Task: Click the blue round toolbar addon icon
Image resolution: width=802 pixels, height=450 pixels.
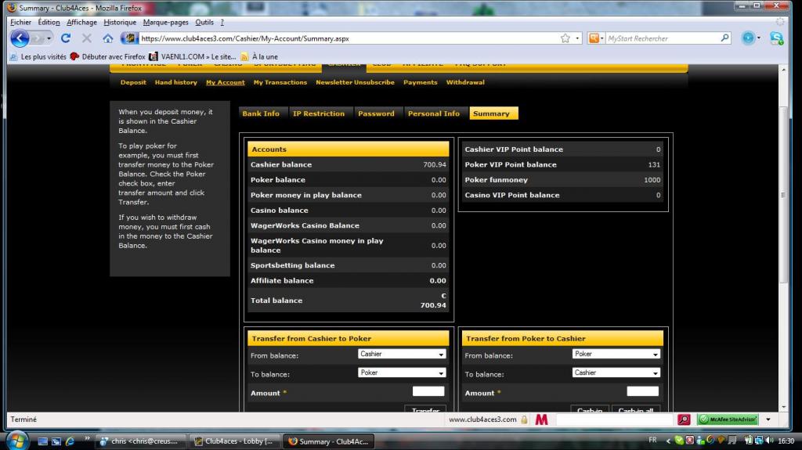Action: 748,38
